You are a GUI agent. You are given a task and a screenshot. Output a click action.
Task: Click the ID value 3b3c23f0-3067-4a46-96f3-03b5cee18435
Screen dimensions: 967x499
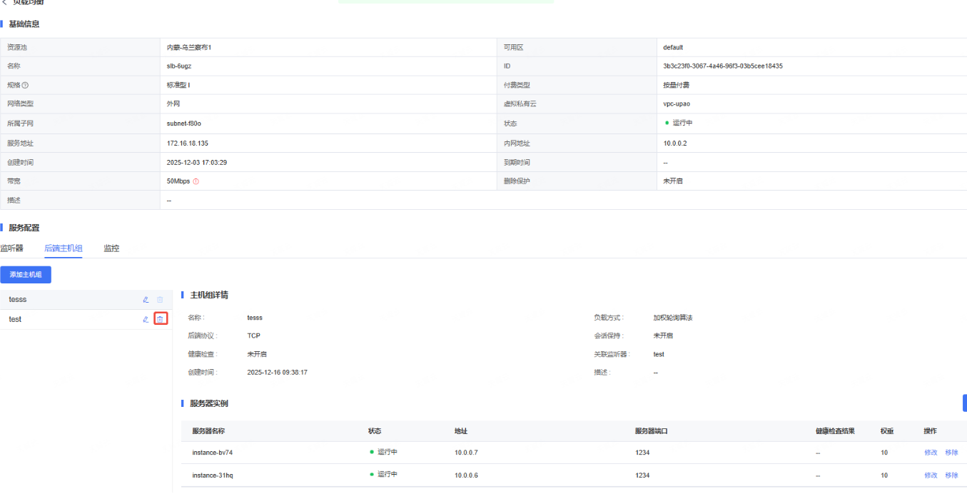point(723,66)
